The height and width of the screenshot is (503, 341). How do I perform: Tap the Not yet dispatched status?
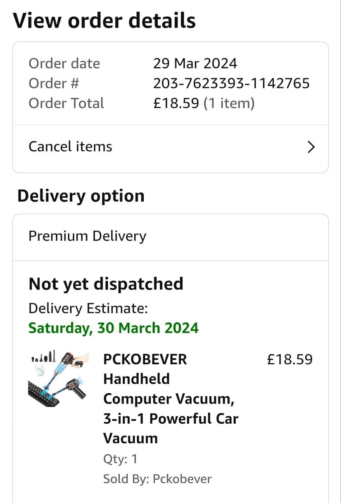(x=106, y=284)
